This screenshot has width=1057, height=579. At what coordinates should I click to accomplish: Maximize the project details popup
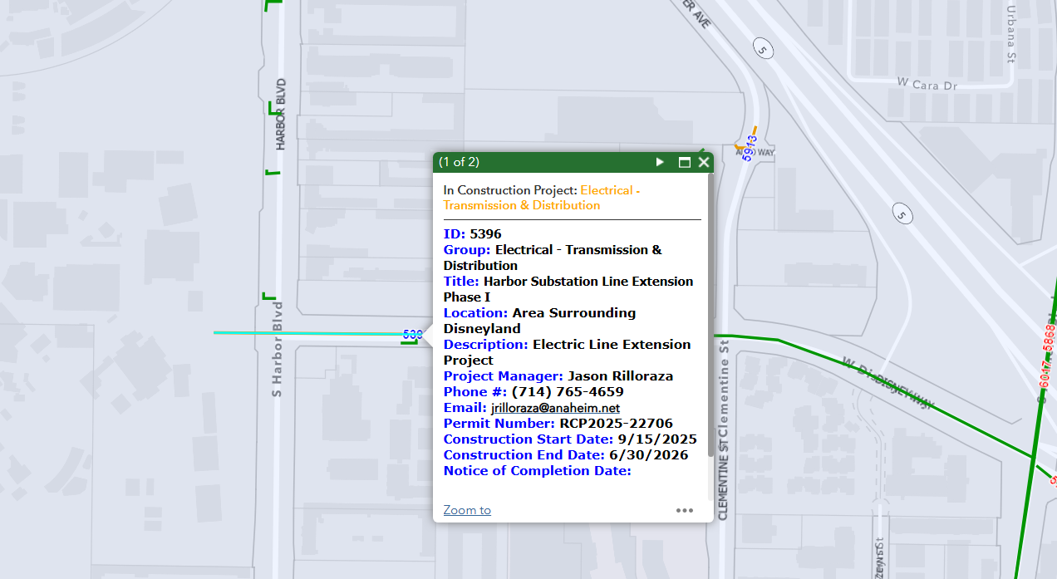tap(685, 162)
